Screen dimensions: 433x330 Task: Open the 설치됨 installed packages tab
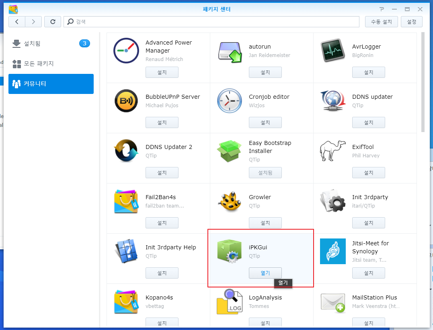tap(51, 44)
